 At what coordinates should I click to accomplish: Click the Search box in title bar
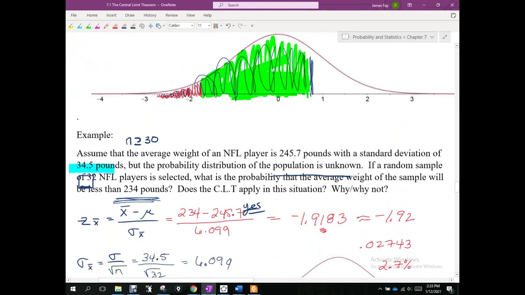(x=265, y=5)
